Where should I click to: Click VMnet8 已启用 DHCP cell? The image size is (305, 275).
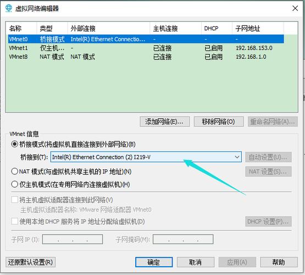[x=214, y=57]
